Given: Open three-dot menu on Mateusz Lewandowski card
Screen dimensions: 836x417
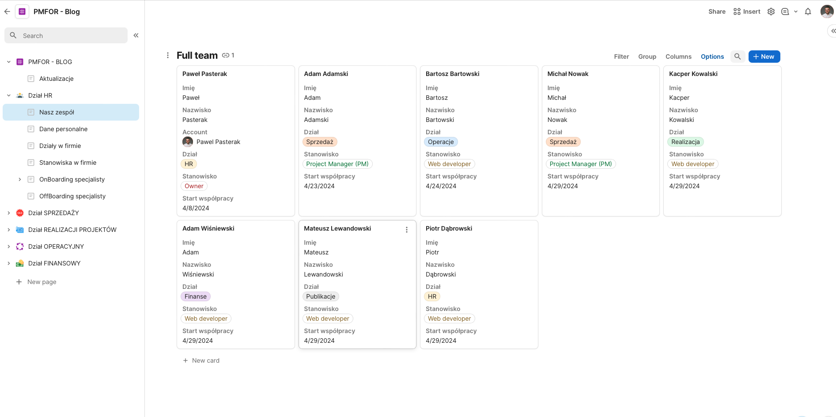Looking at the screenshot, I should [407, 230].
